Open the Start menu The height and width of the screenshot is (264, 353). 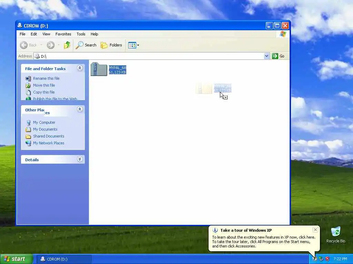[16, 259]
